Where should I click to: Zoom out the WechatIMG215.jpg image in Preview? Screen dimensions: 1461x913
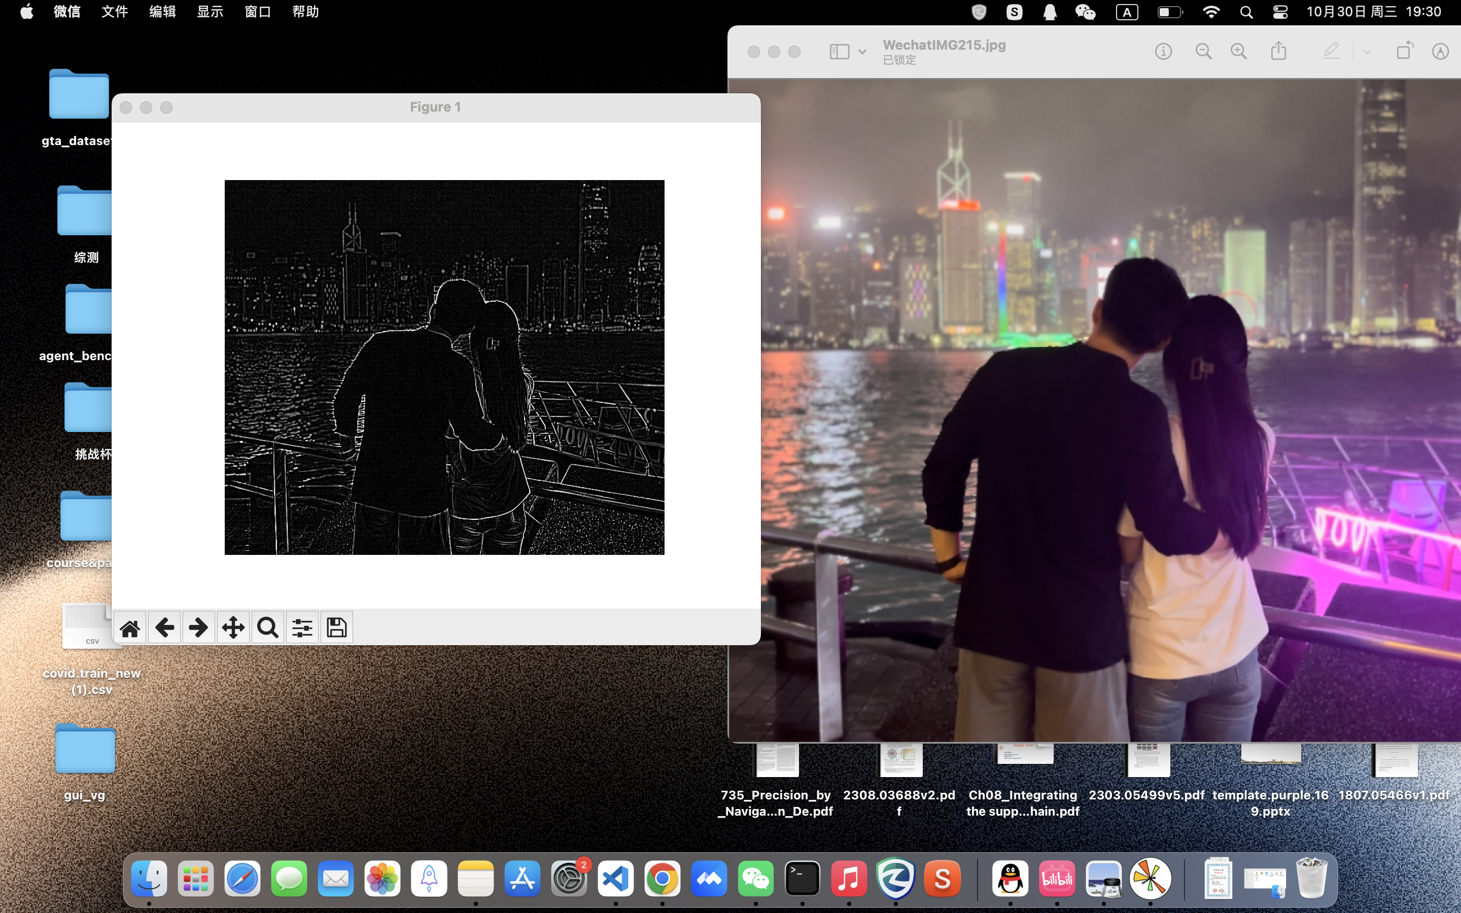coord(1203,51)
